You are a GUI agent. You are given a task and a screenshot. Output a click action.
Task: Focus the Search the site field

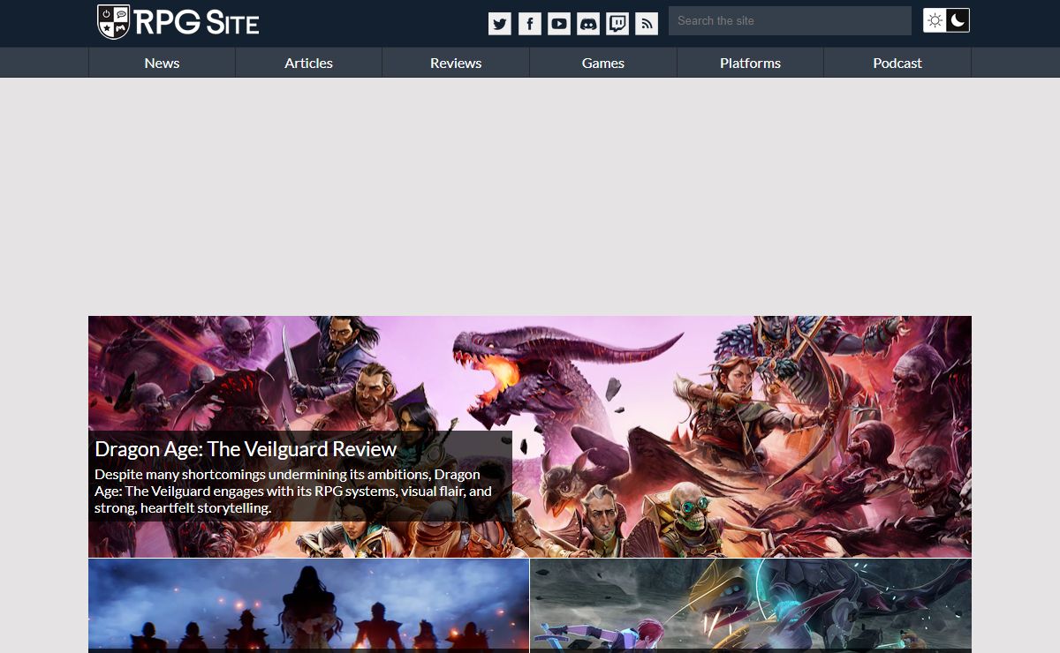(790, 20)
